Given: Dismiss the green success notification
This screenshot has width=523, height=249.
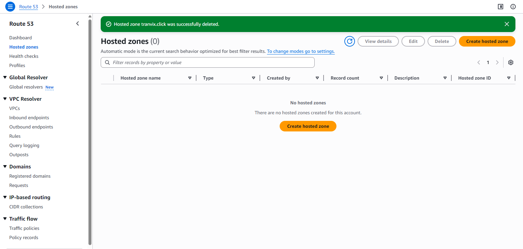Looking at the screenshot, I should click(507, 24).
